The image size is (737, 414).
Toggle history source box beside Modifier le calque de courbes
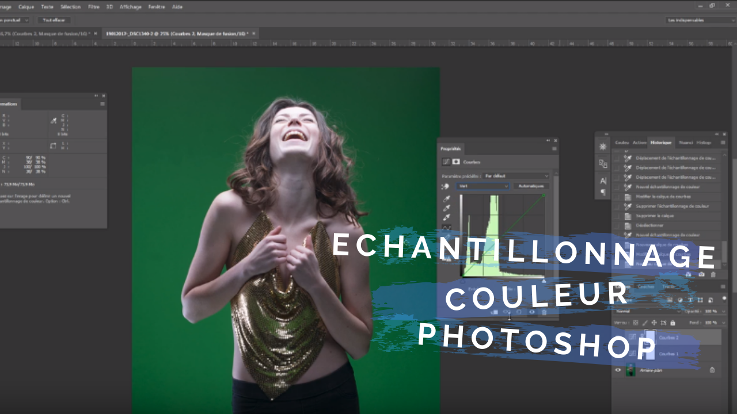click(x=617, y=197)
